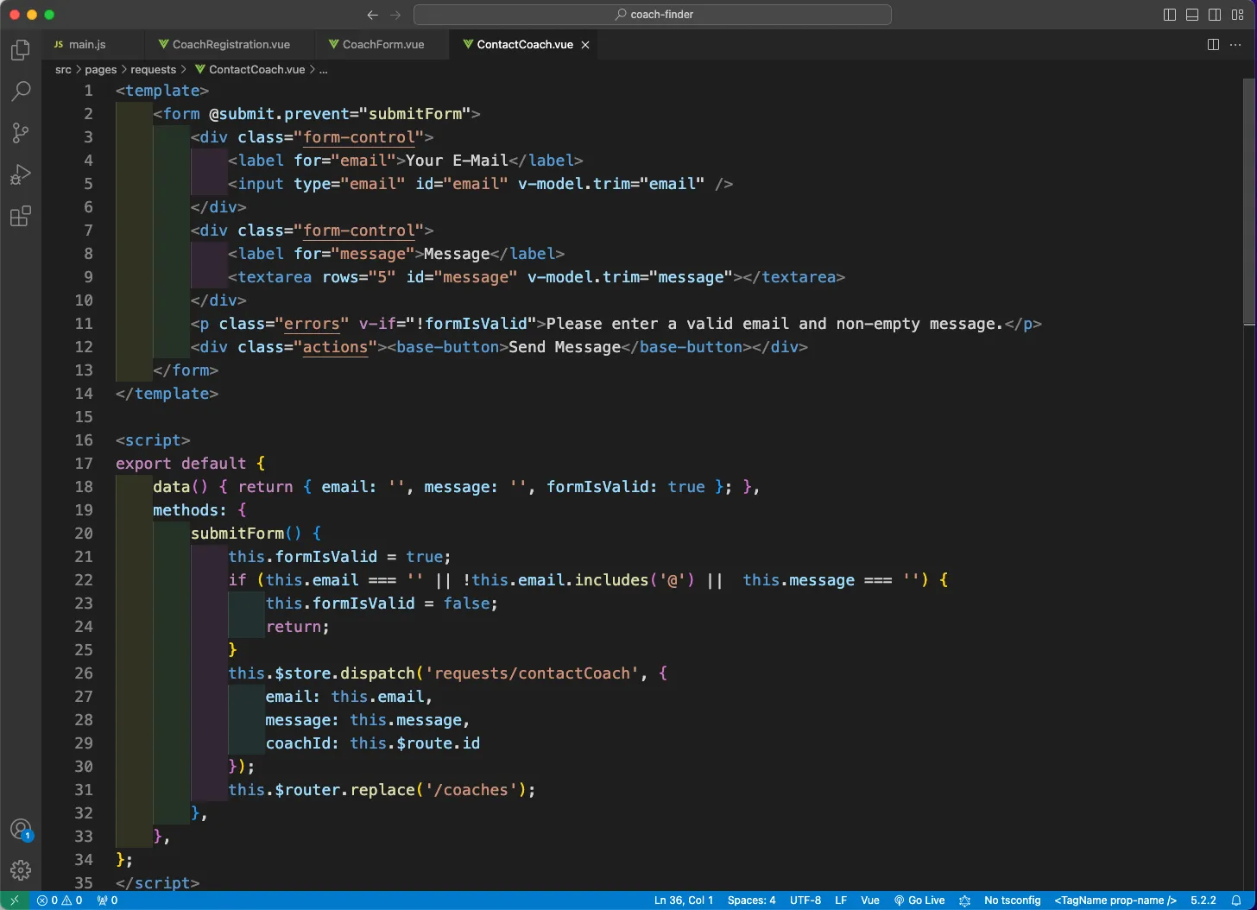1257x910 pixels.
Task: Click the breadcrumb ellipsis symbol item
Action: click(x=324, y=70)
